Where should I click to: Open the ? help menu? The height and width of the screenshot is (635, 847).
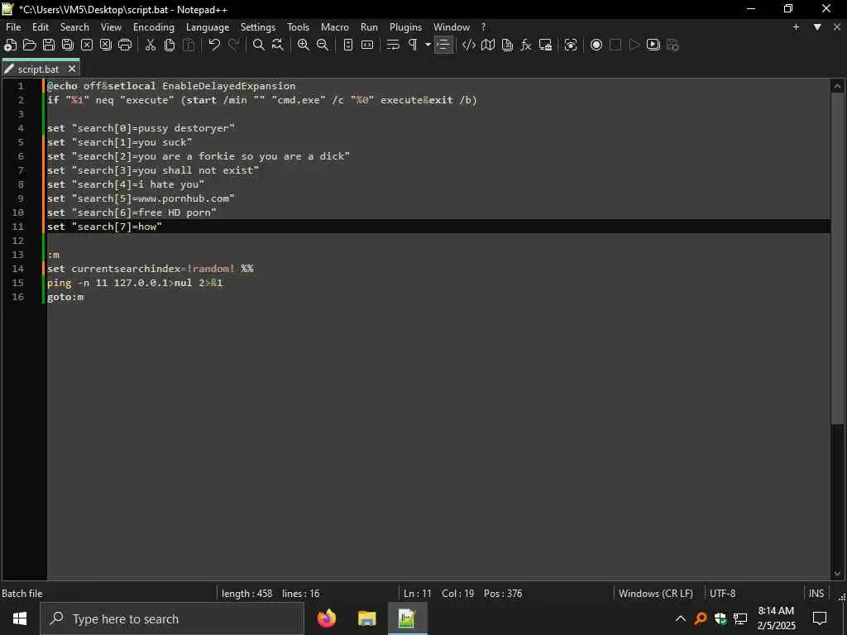pyautogui.click(x=483, y=27)
